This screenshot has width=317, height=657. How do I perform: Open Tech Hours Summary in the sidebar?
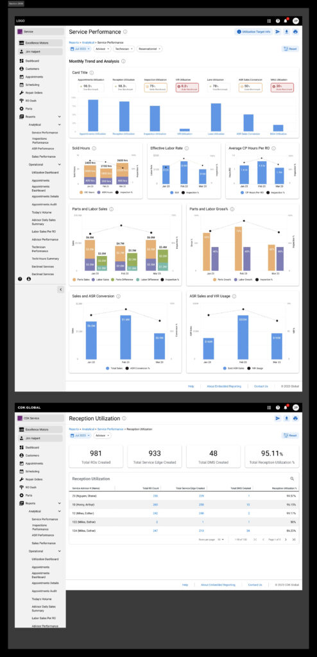pyautogui.click(x=46, y=259)
